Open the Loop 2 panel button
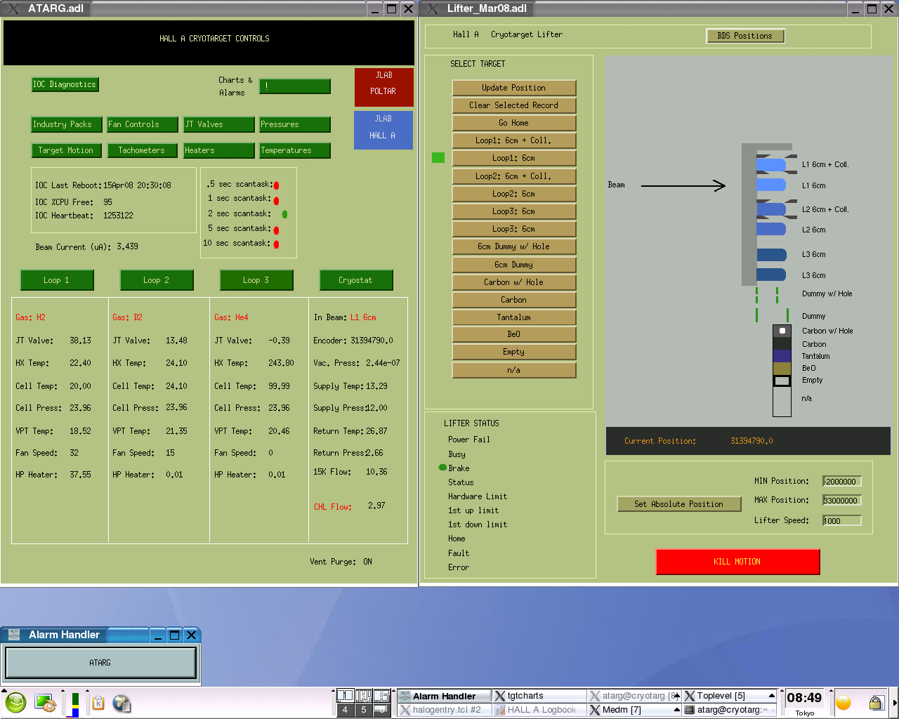This screenshot has height=719, width=899. tap(157, 280)
